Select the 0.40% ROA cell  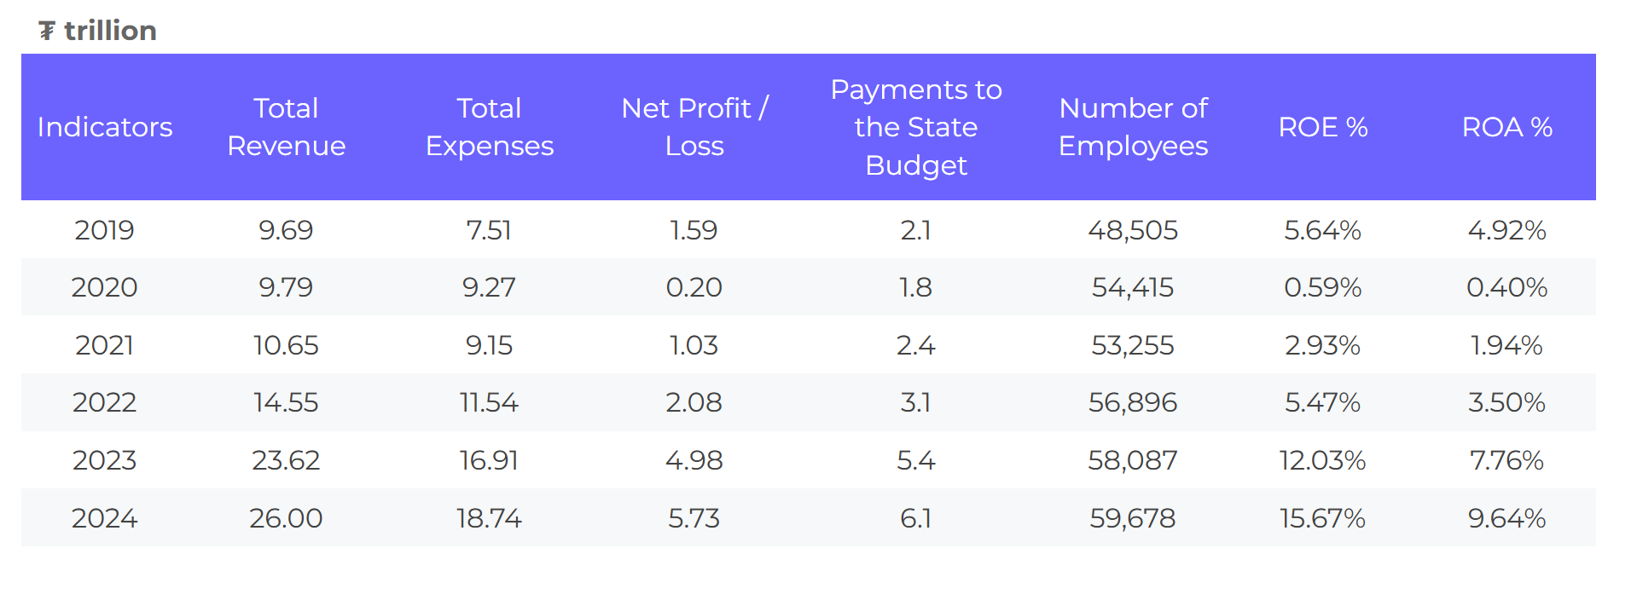point(1506,287)
